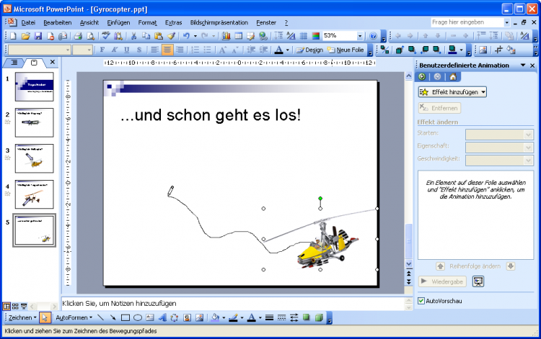Viewport: 541px width, 339px height.
Task: Switch to the outline view tab
Action: tap(17, 63)
